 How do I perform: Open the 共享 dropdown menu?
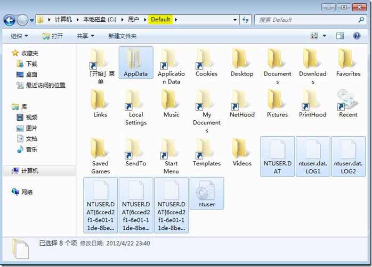tap(85, 36)
